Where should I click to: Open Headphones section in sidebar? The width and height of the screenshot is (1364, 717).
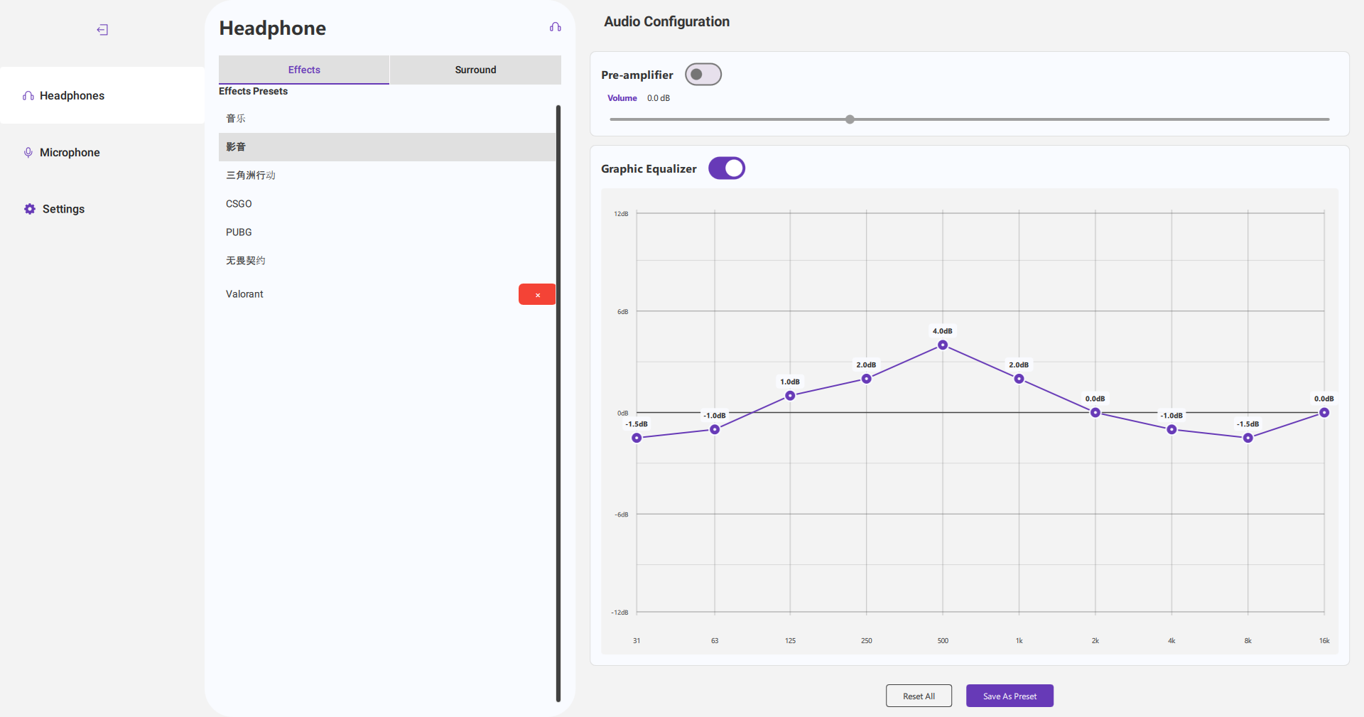[72, 96]
